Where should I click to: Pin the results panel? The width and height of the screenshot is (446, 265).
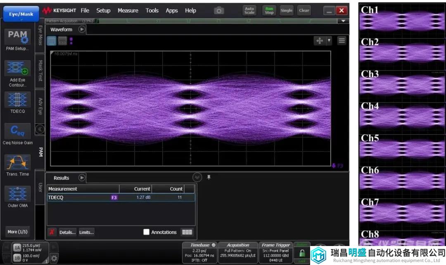(209, 177)
